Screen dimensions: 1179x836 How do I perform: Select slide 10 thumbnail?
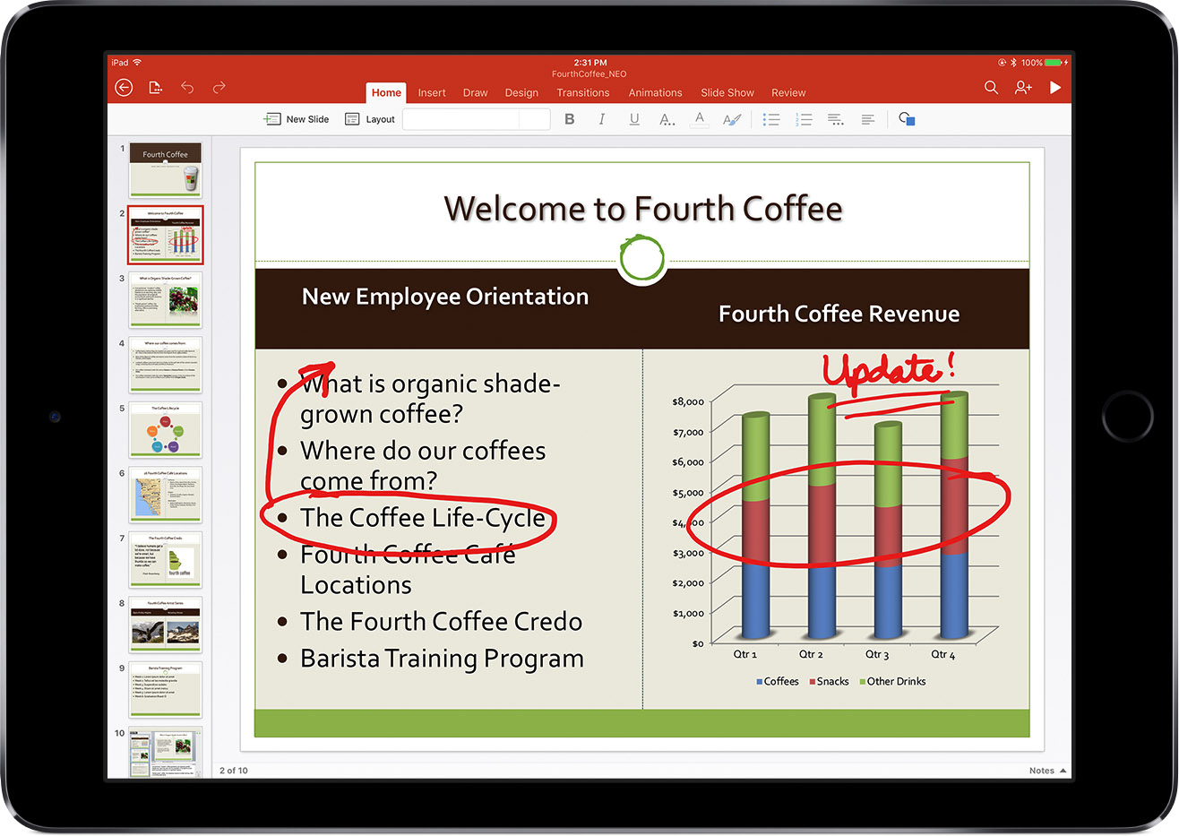(x=166, y=753)
